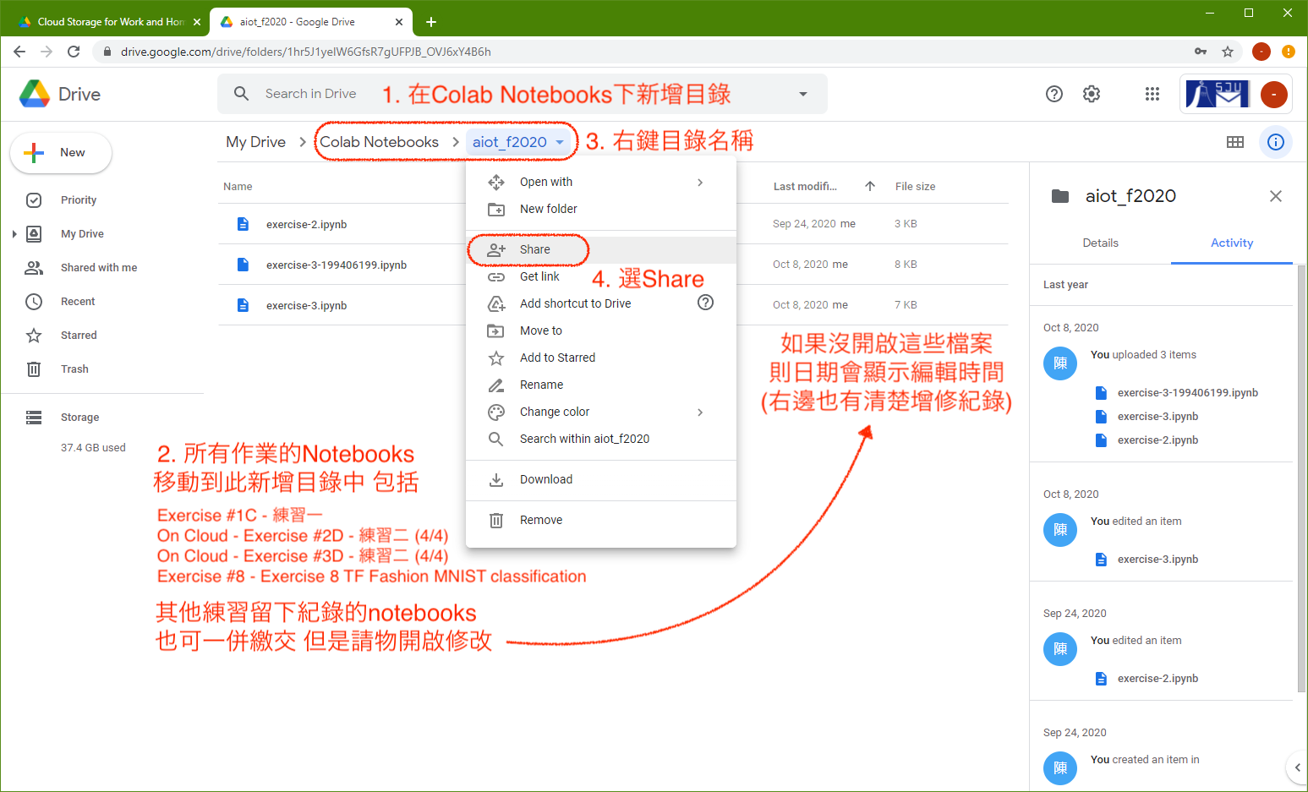The image size is (1308, 792).
Task: Open the Drive settings gear
Action: [1092, 94]
